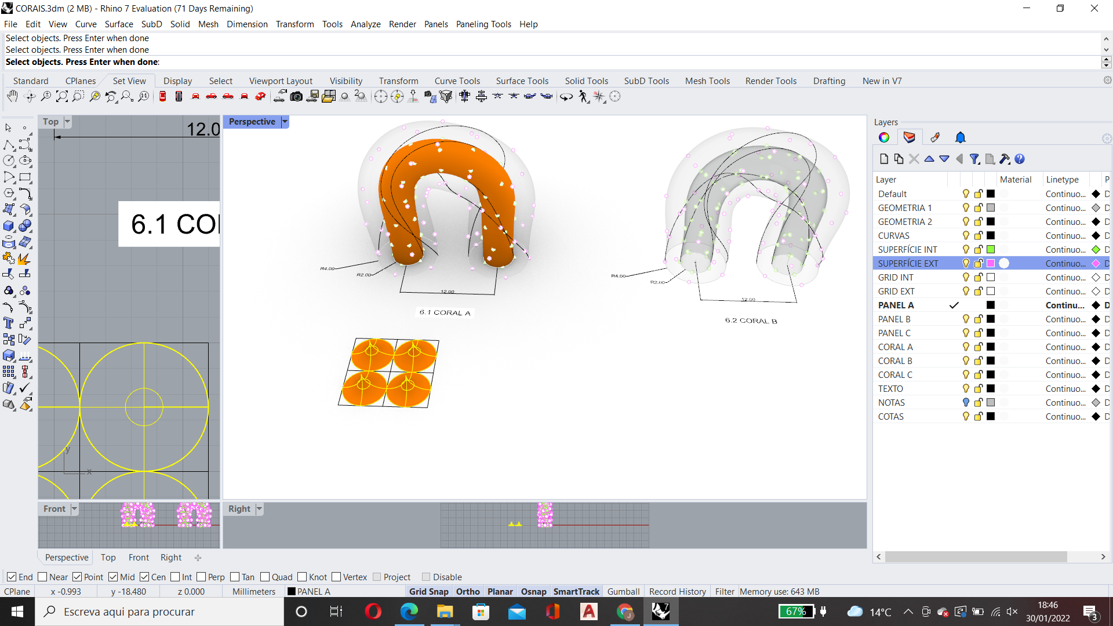Toggle the Quad osnap checkbox
Viewport: 1113px width, 626px height.
[x=265, y=577]
